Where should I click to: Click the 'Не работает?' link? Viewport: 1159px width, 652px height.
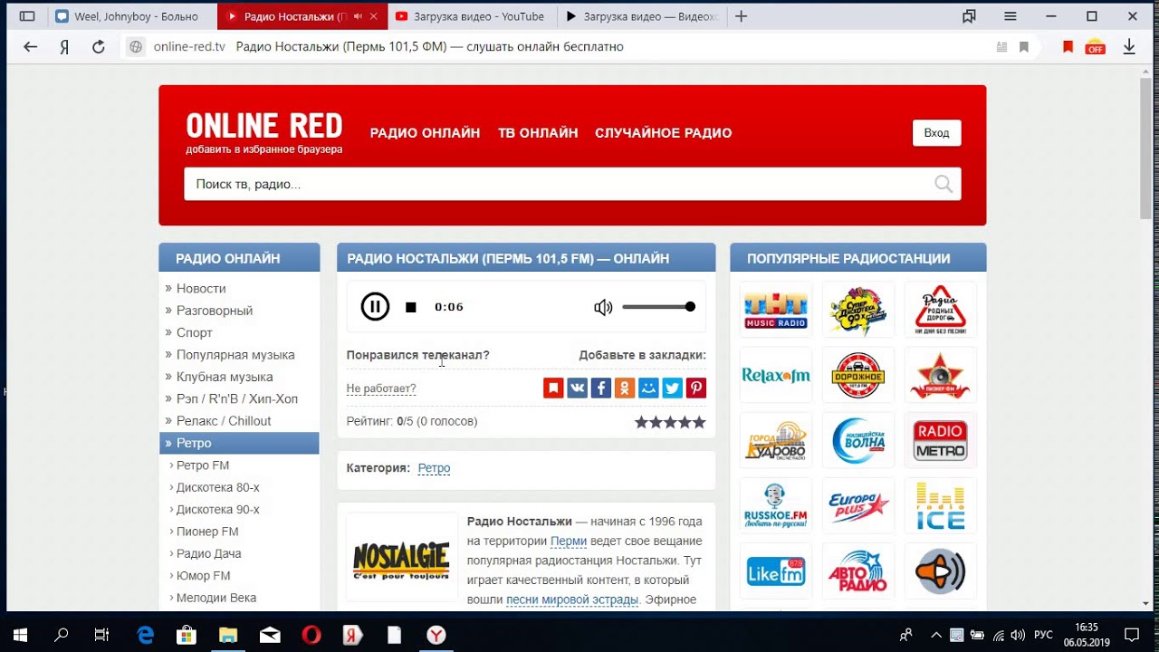point(381,388)
